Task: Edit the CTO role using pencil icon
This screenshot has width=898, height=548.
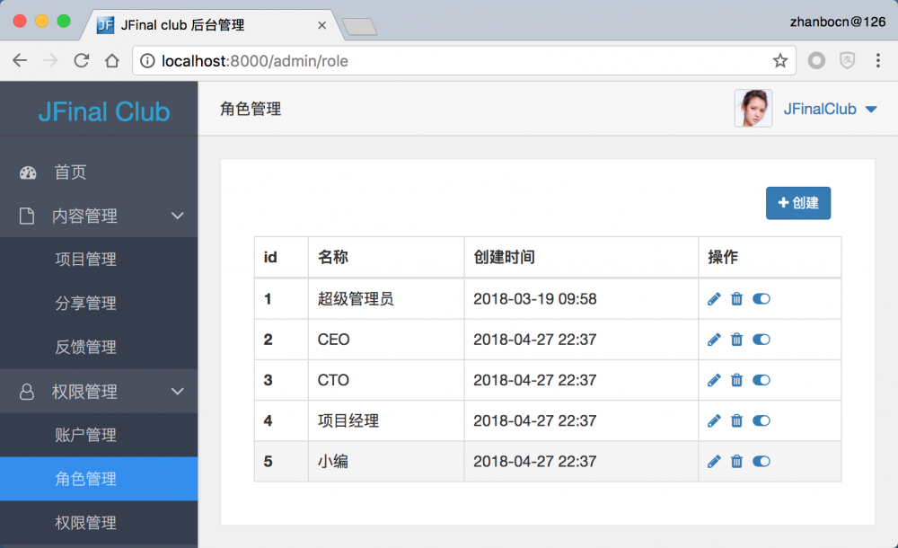Action: (714, 380)
